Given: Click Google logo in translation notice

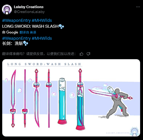Looking at the screenshot, I should tap(12, 32).
